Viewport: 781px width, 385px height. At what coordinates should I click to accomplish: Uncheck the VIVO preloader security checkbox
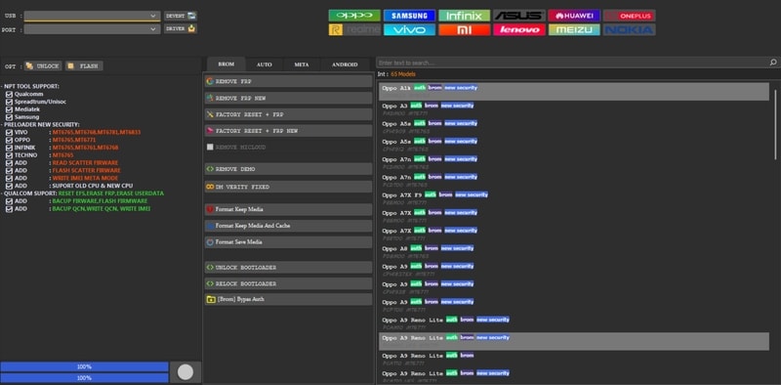(9, 133)
